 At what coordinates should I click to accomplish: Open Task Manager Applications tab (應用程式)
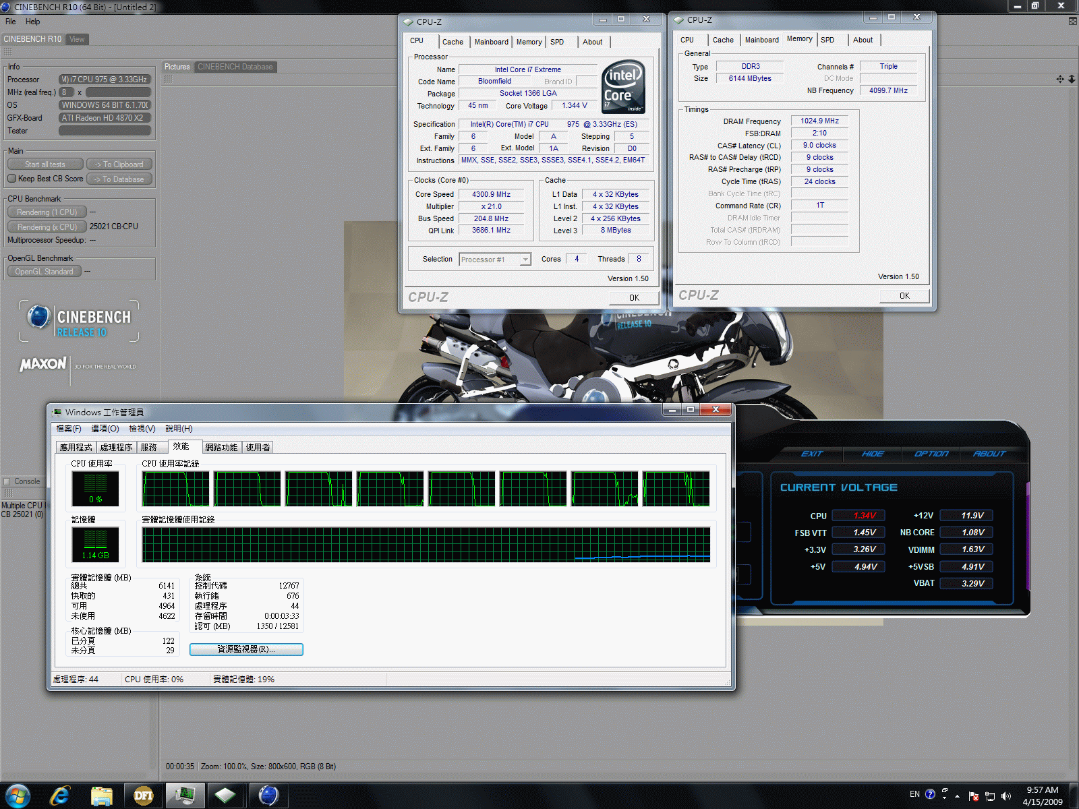(76, 447)
